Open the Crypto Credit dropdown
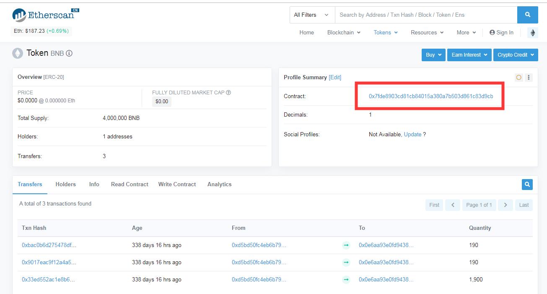547x294 pixels. click(516, 55)
